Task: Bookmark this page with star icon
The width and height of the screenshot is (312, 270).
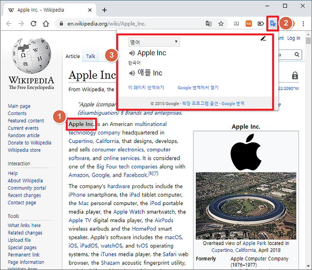Action: 221,24
